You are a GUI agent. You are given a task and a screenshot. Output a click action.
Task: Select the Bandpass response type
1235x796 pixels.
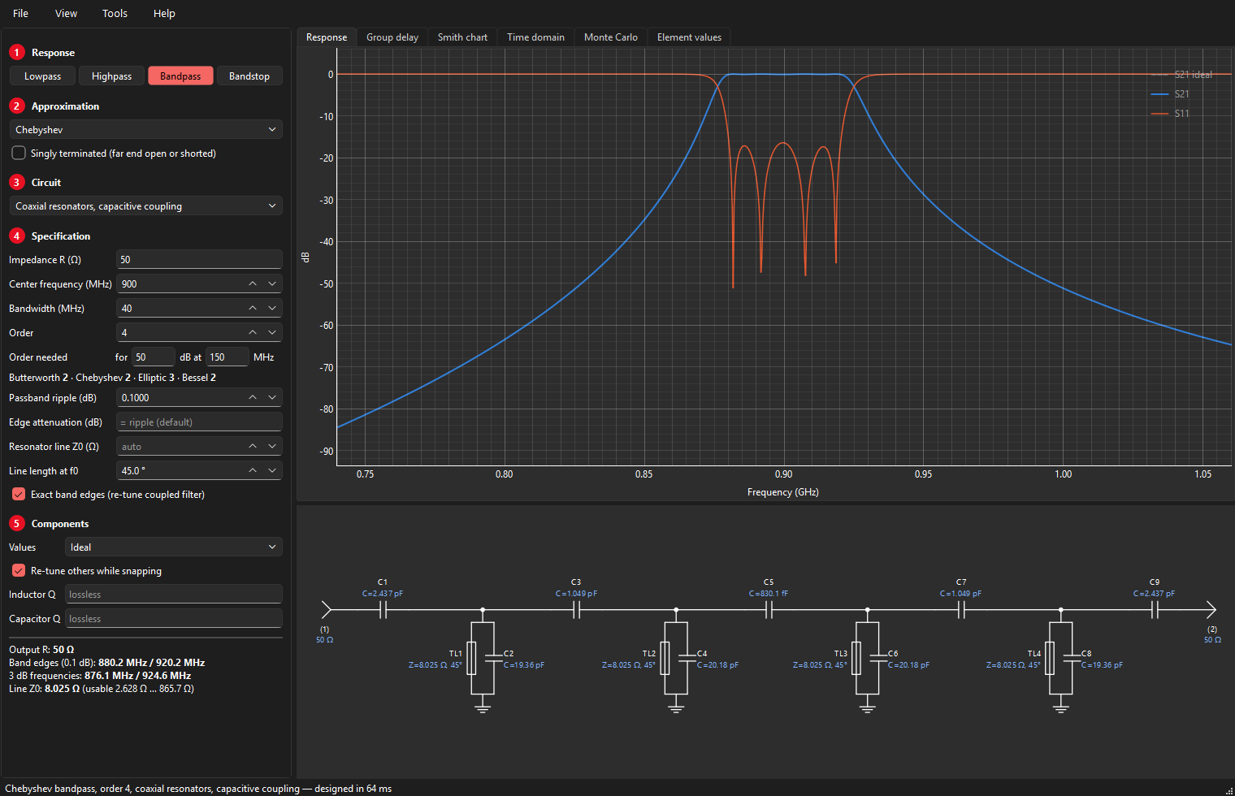point(180,76)
